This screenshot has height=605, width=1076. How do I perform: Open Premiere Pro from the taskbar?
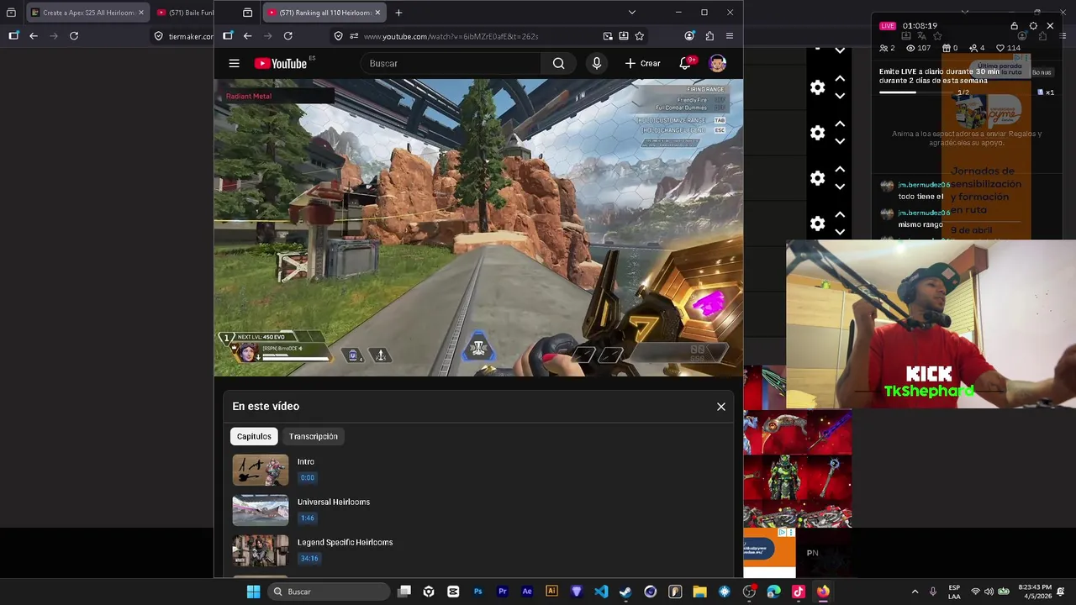503,592
